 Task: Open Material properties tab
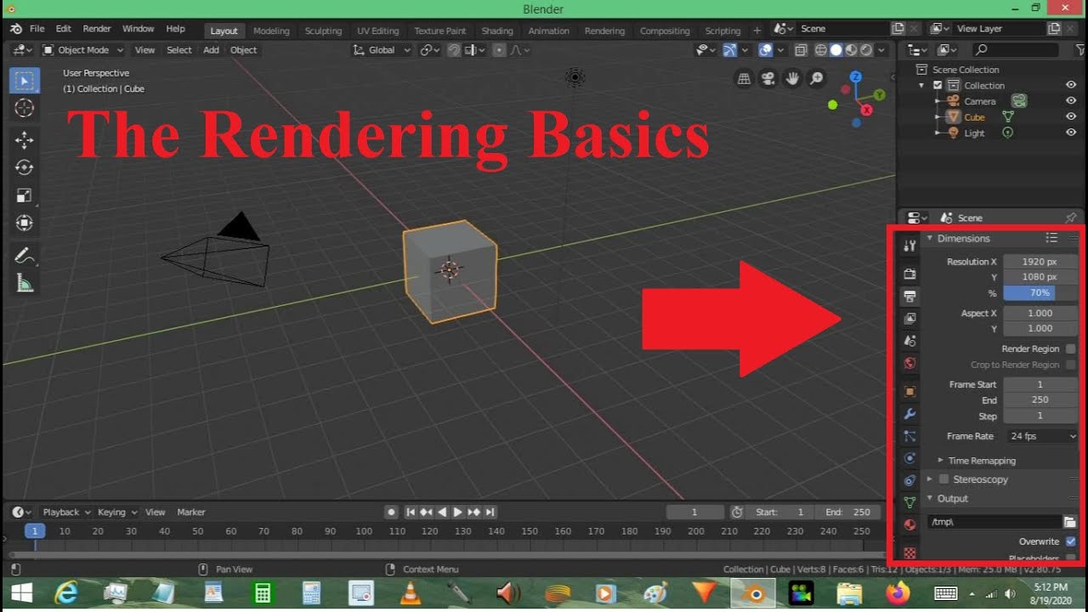click(x=909, y=524)
